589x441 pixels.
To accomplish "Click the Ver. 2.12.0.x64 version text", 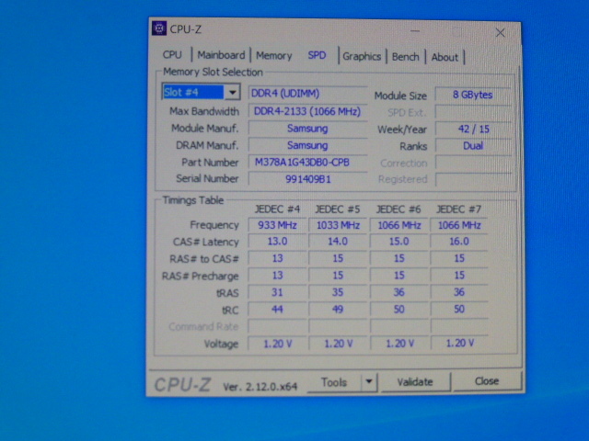I will [260, 386].
